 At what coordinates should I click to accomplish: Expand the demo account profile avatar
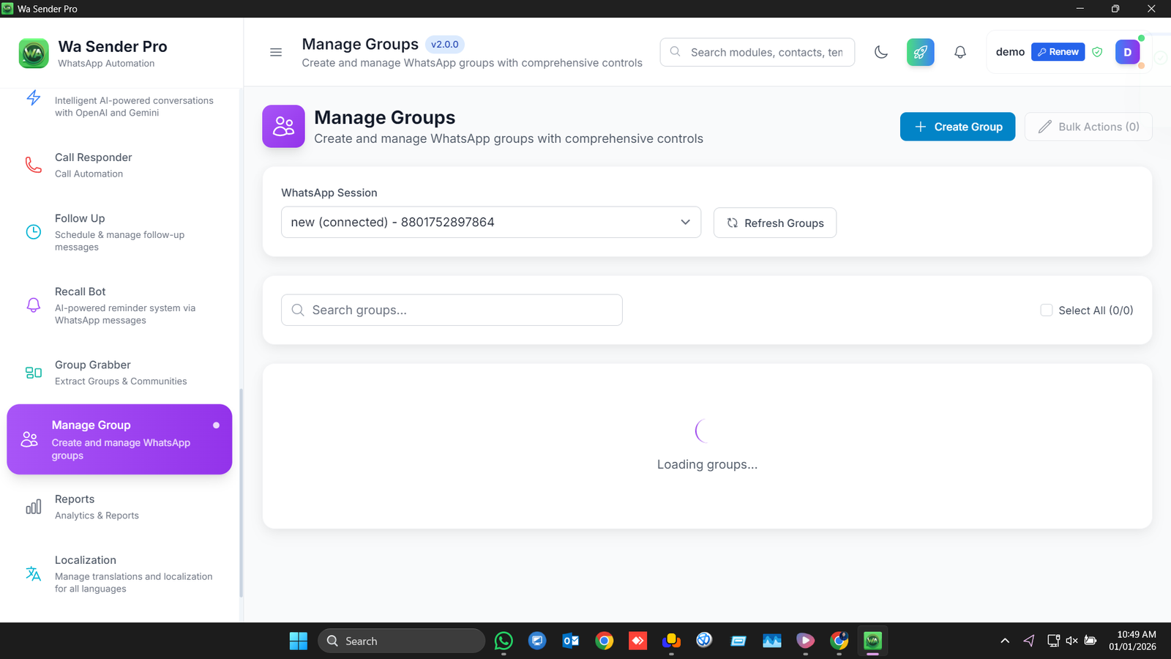(x=1127, y=52)
